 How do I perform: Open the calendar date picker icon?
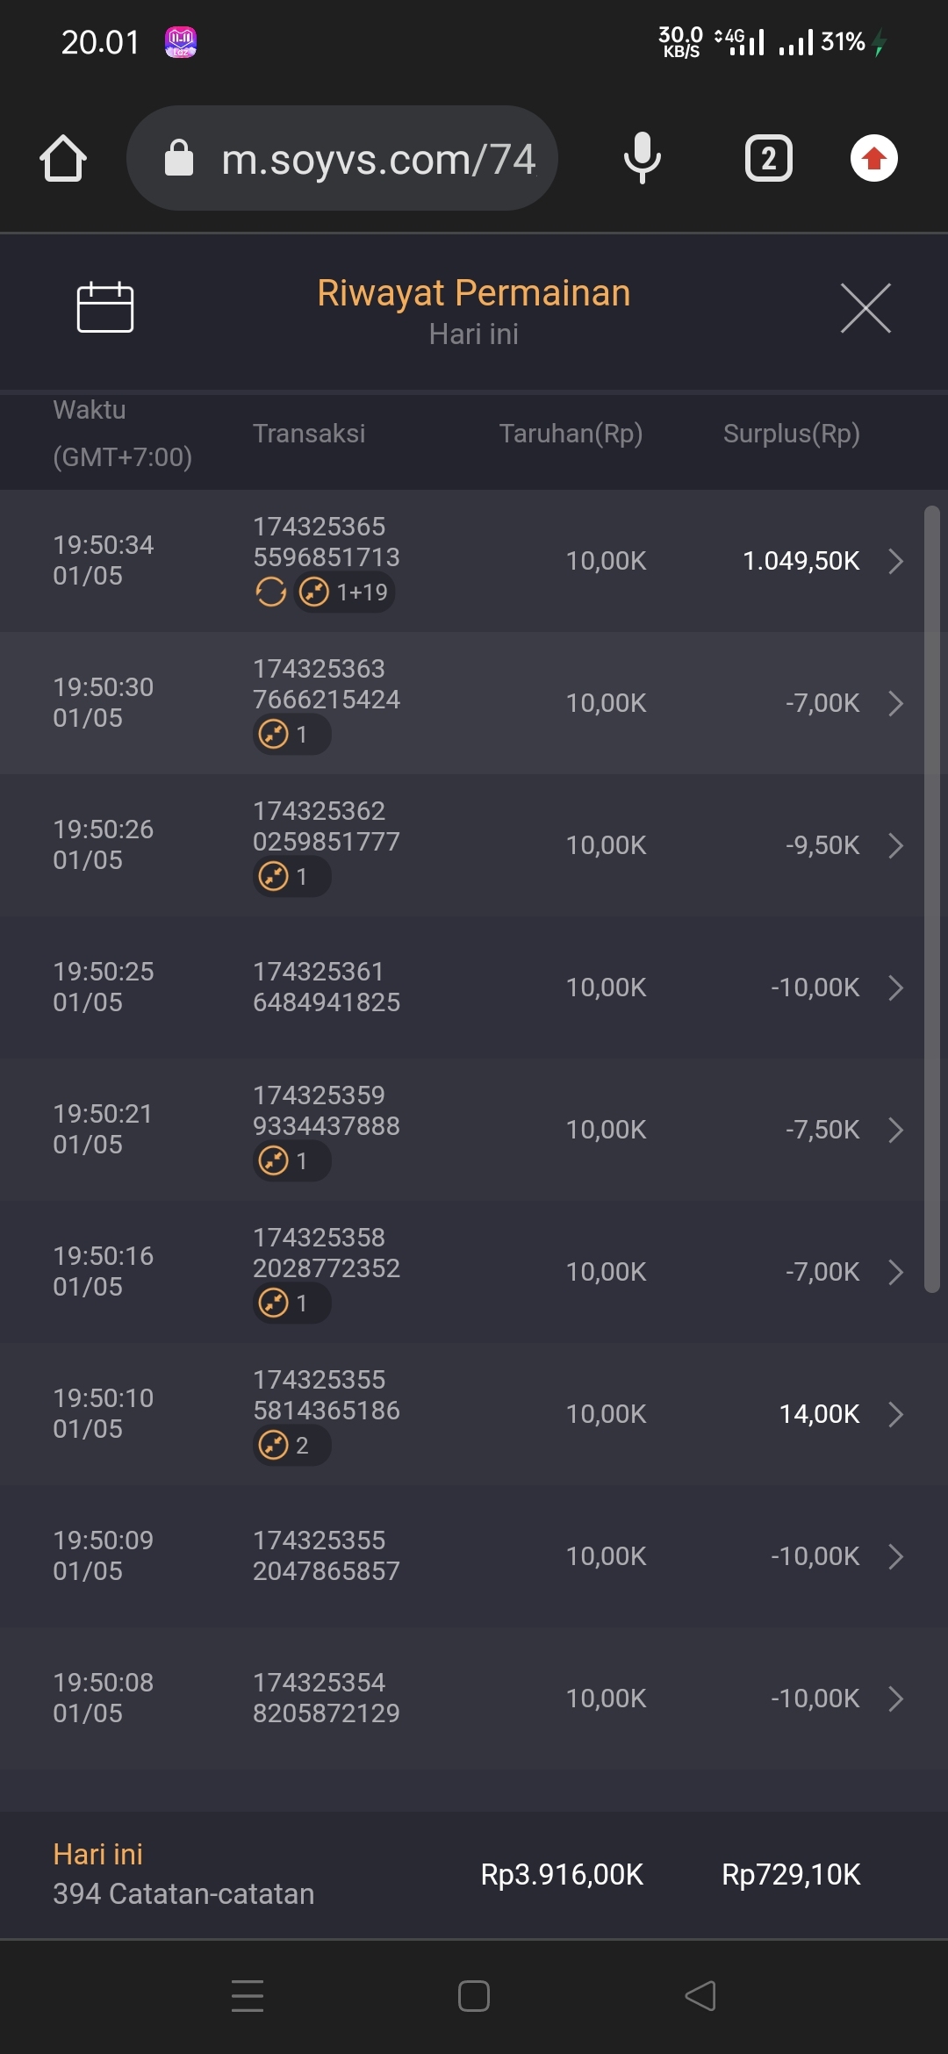(105, 307)
